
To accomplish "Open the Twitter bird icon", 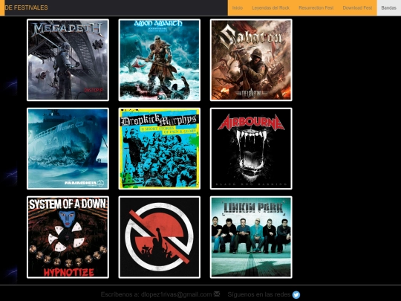I will pos(296,294).
